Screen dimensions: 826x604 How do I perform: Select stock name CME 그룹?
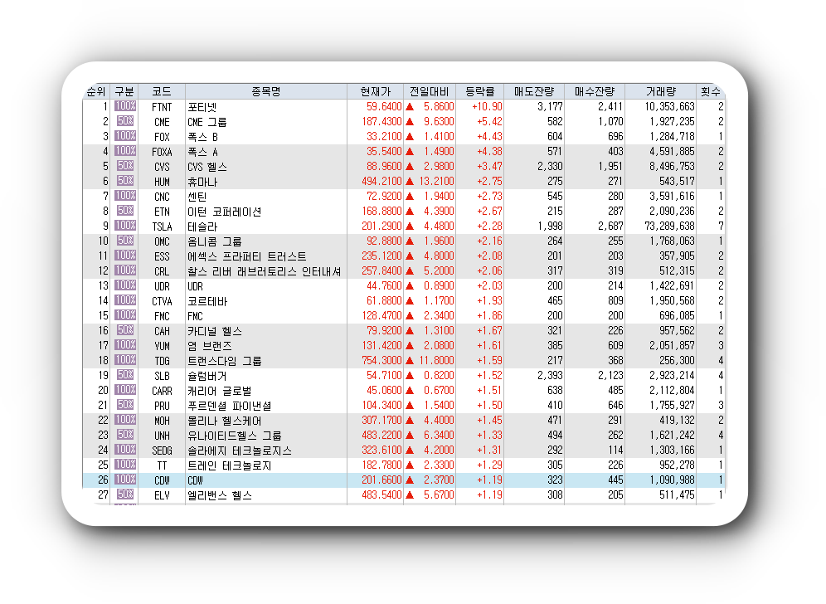pos(207,122)
